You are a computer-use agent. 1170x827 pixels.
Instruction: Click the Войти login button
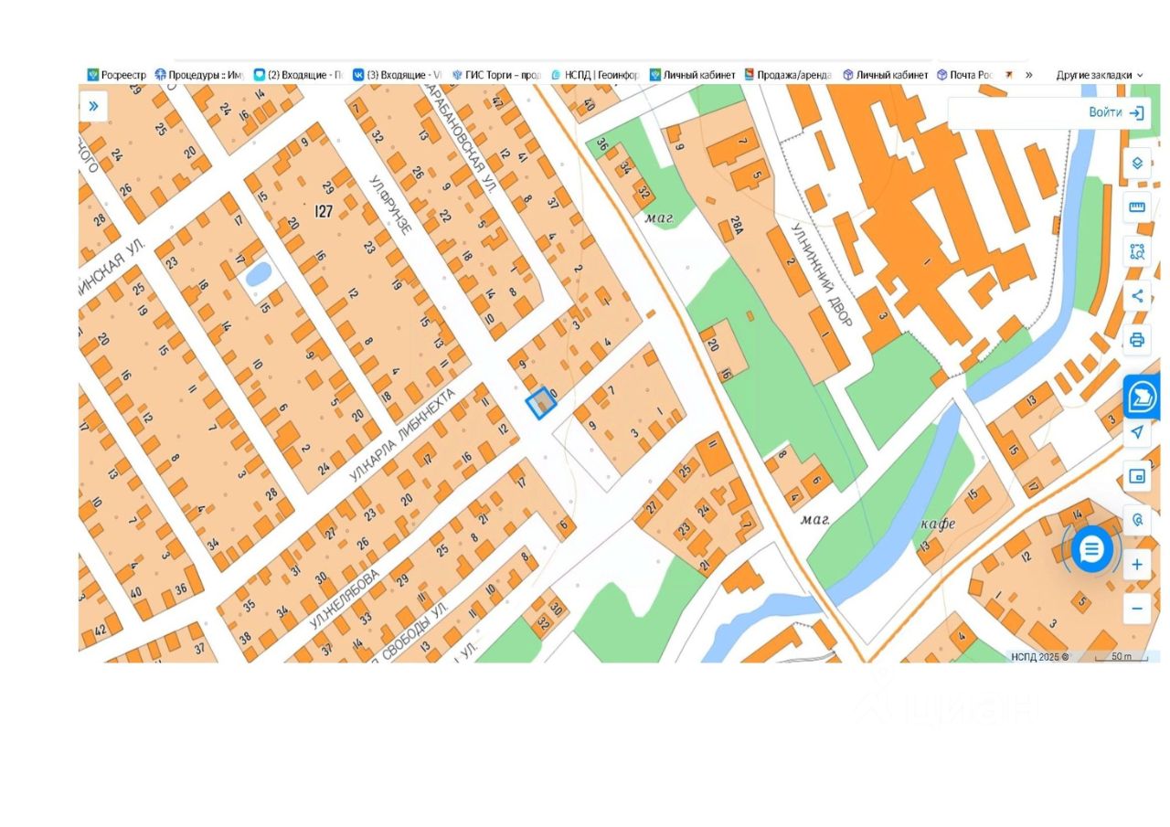(1116, 112)
